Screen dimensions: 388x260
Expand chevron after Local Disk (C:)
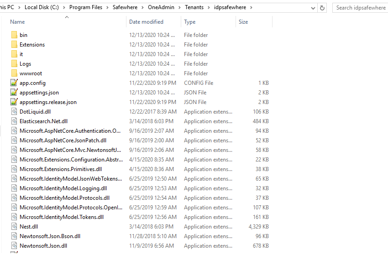point(64,8)
